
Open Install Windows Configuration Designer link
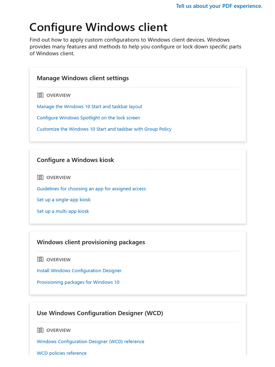click(79, 271)
